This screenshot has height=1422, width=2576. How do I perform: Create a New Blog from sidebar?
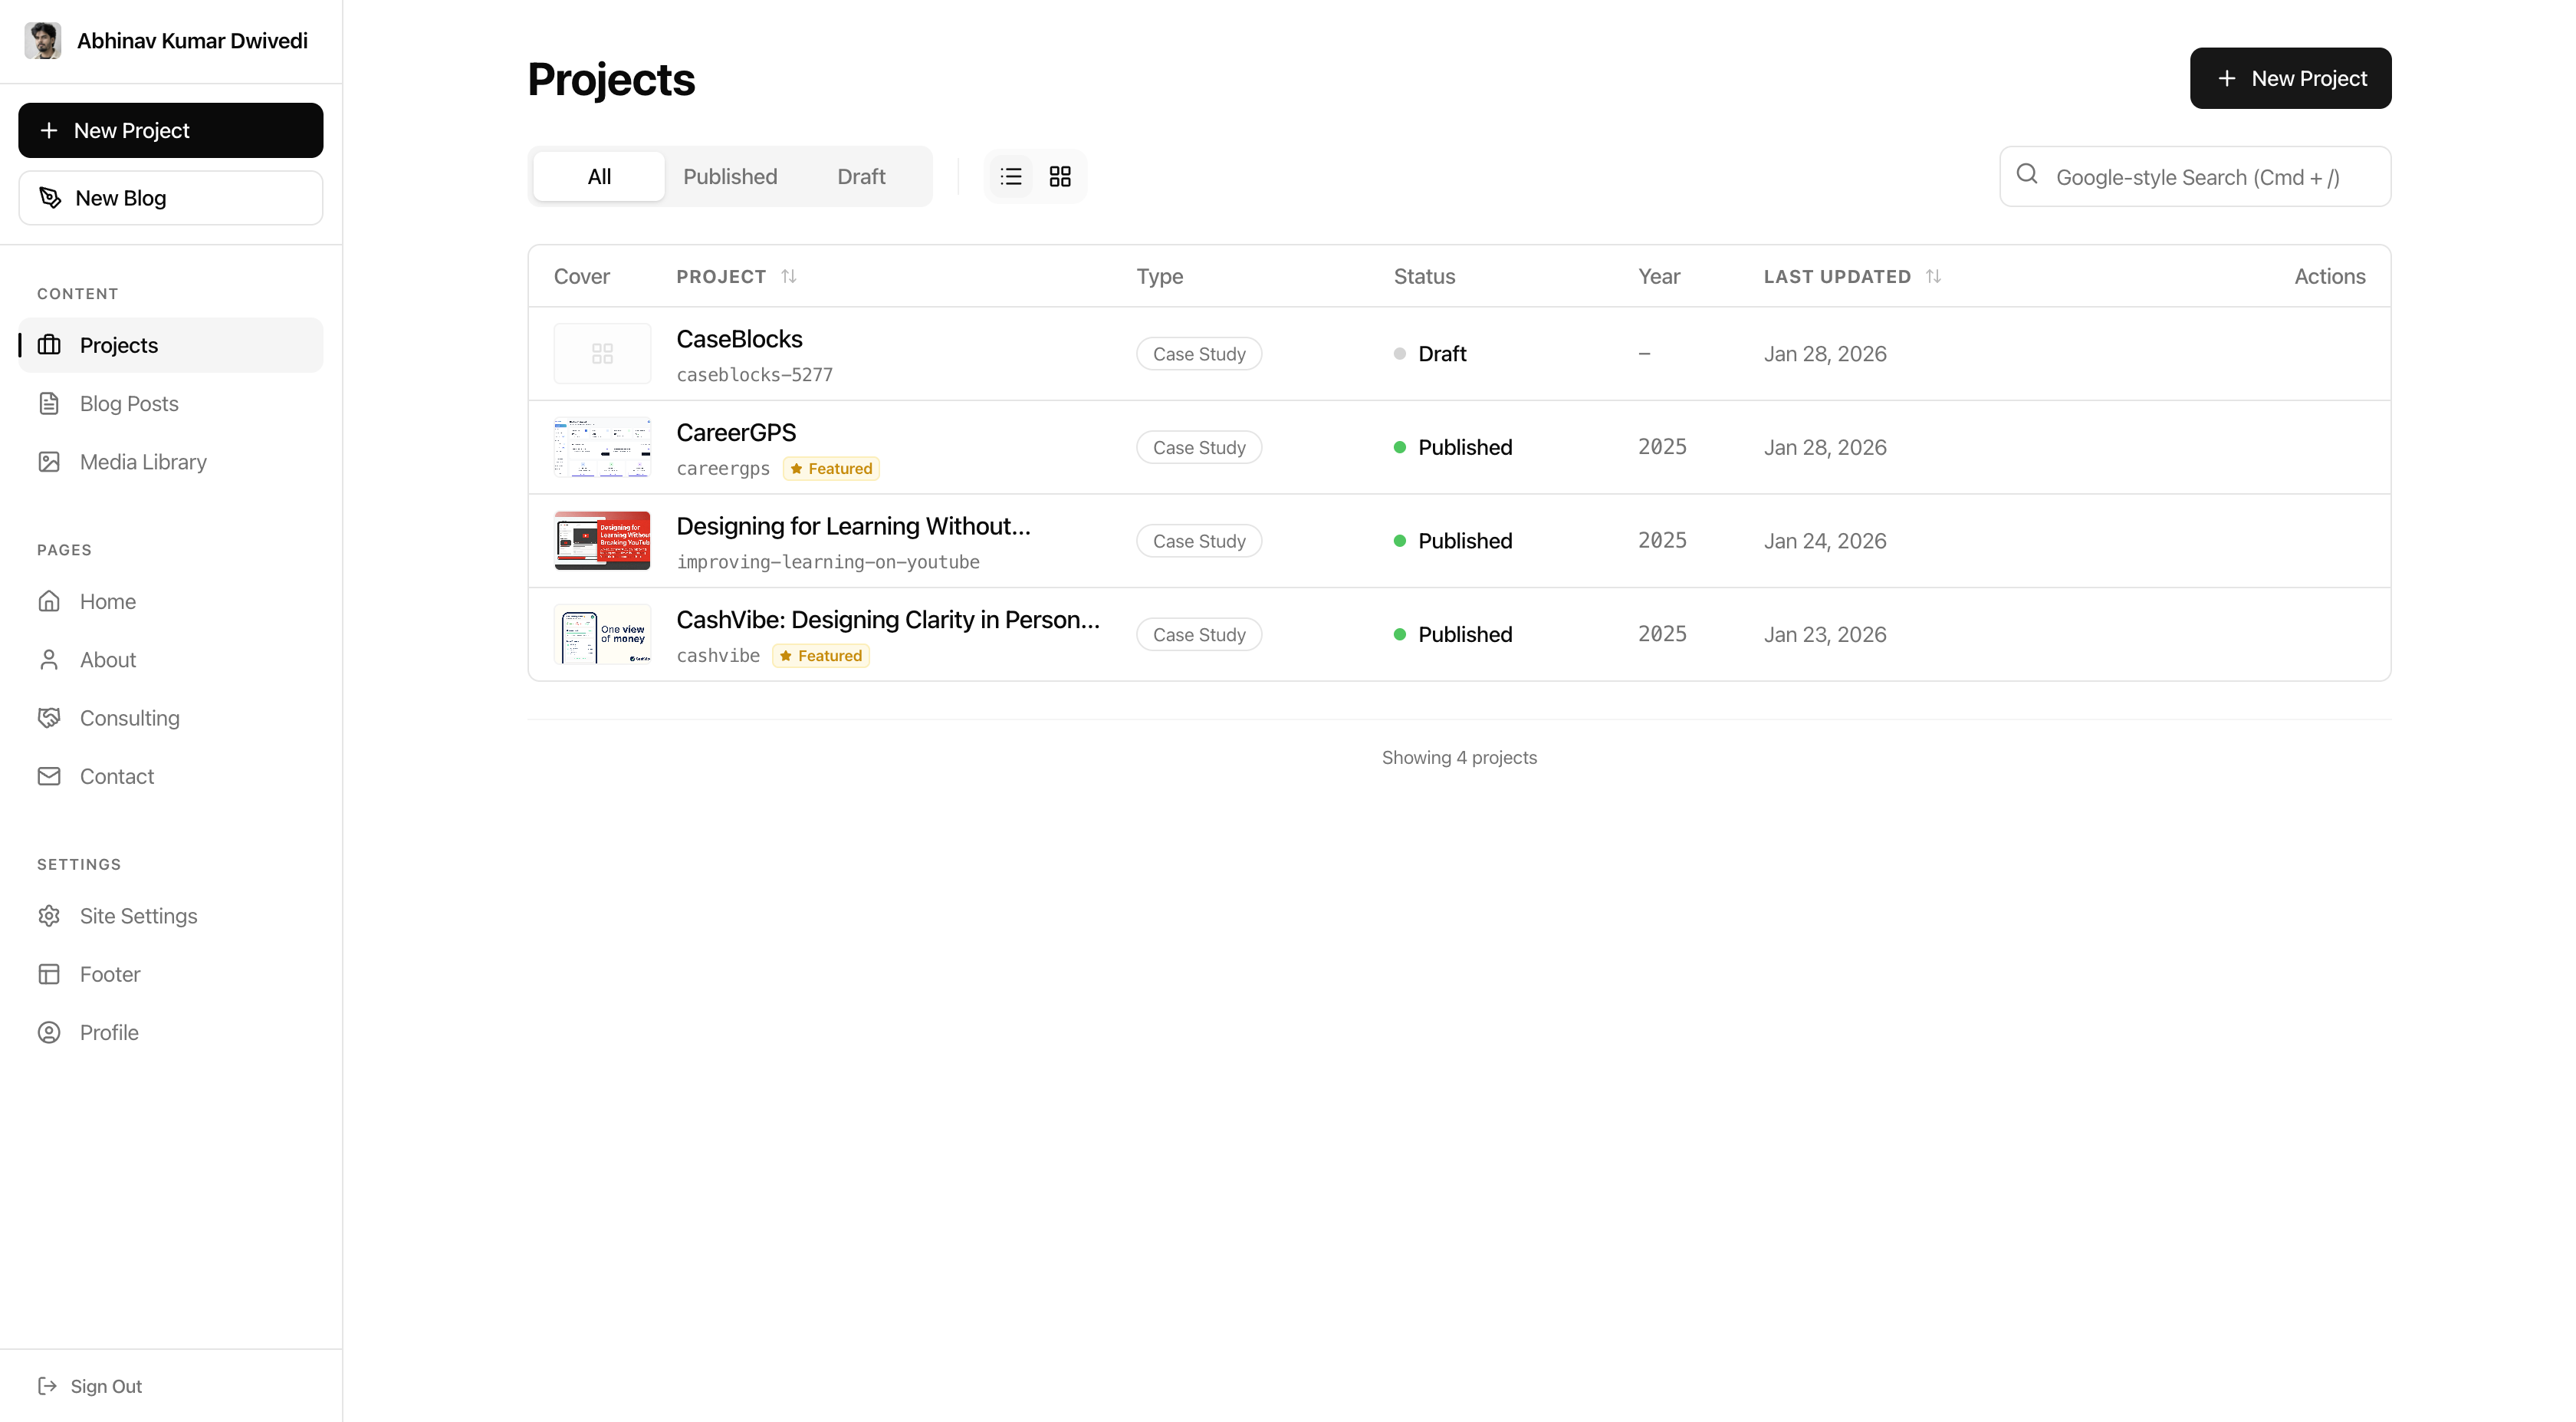coord(171,198)
